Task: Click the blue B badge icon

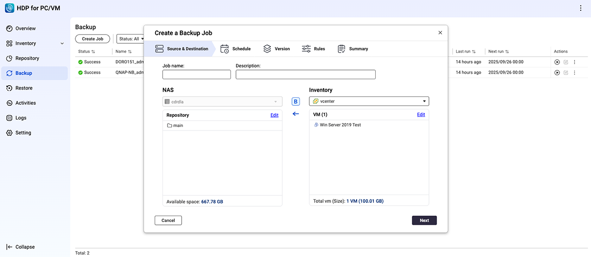Action: pyautogui.click(x=295, y=101)
